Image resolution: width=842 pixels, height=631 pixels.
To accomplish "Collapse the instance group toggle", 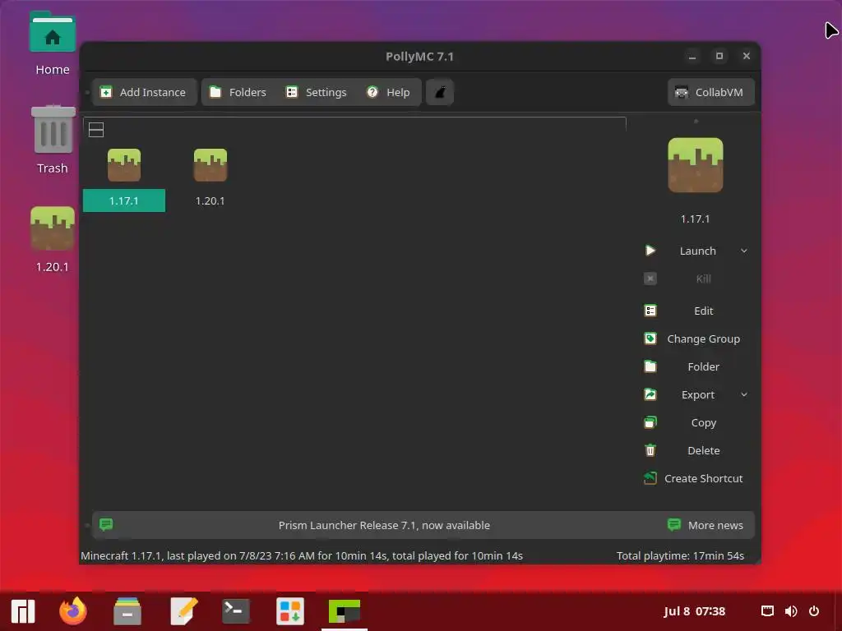I will [96, 130].
